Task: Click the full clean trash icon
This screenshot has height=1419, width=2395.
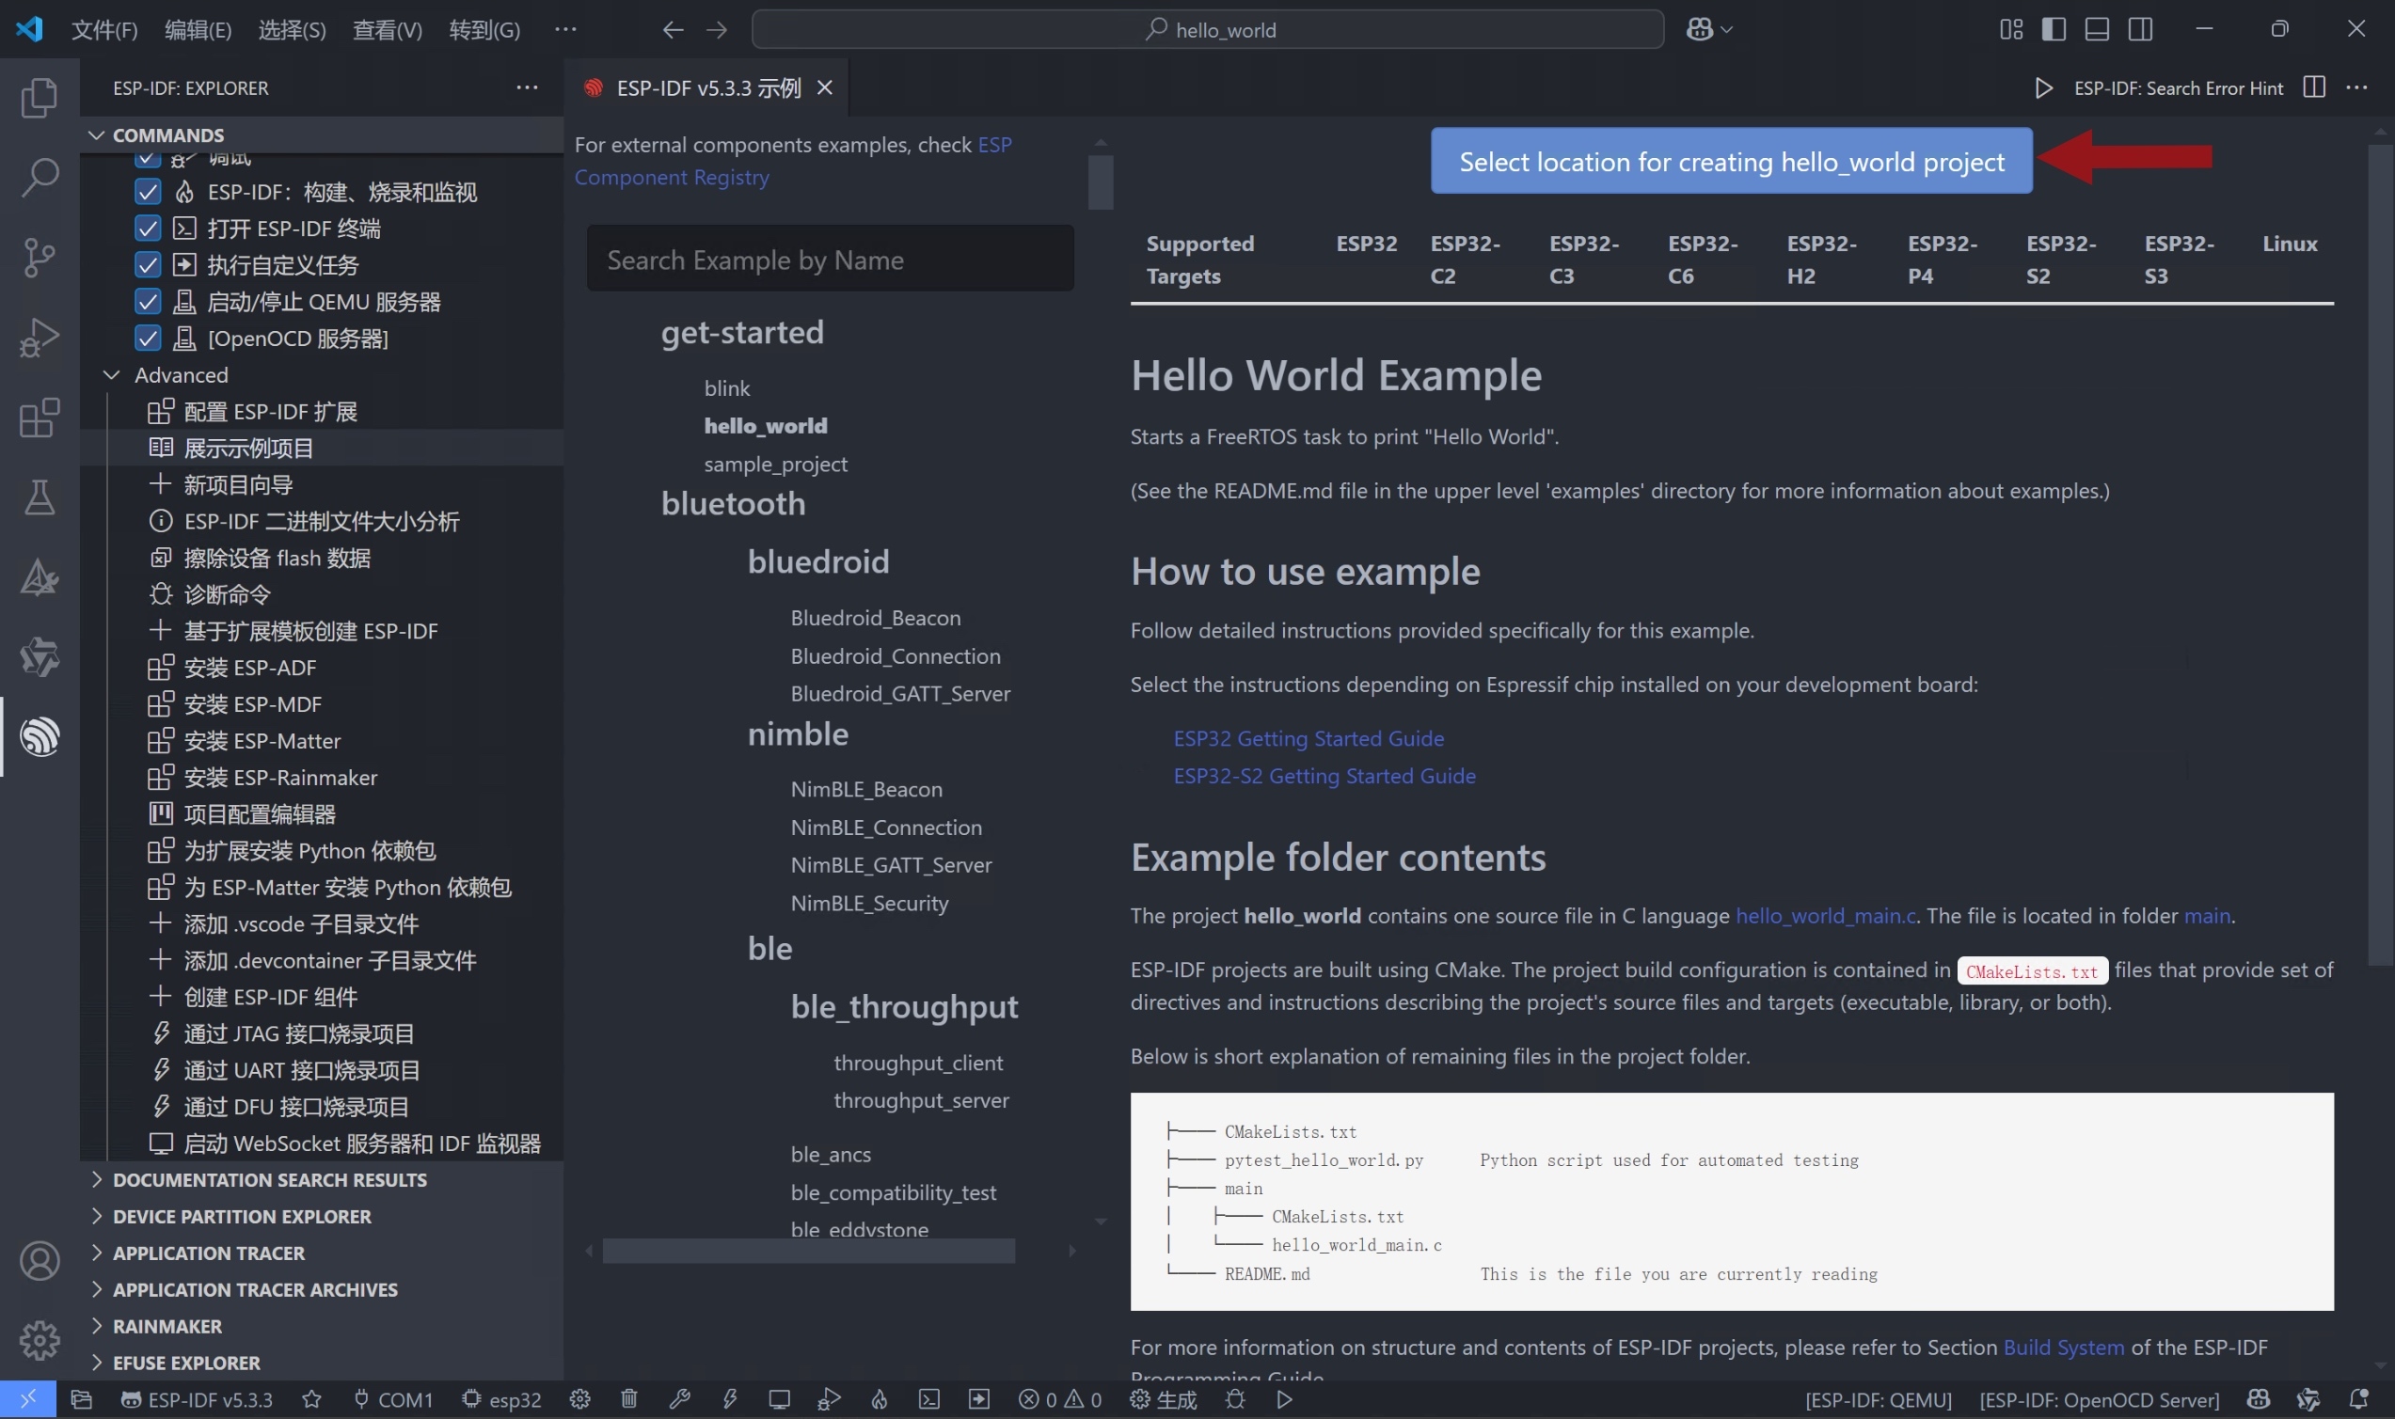Action: coord(629,1400)
